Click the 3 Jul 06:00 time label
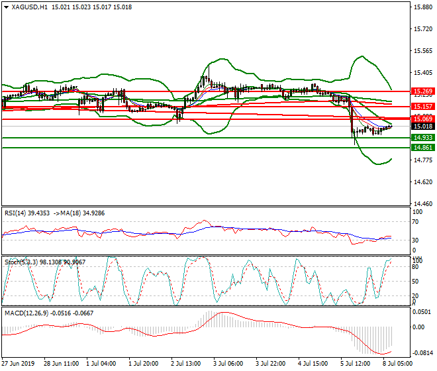Image resolution: width=437 pixels, height=371 pixels. pos(226,364)
